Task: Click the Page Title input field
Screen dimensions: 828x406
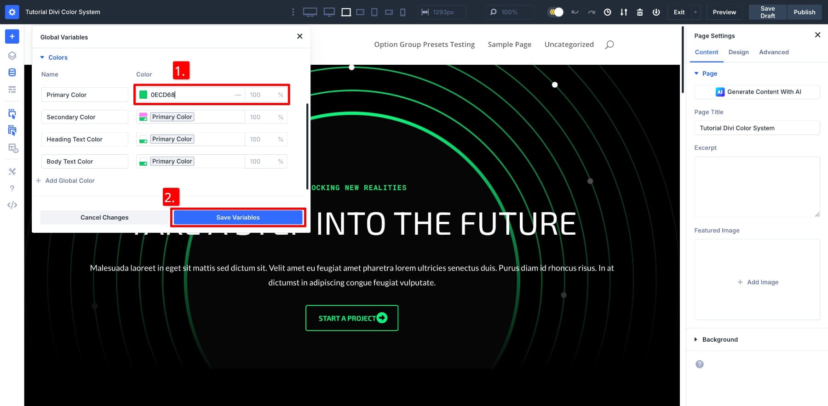Action: coord(757,128)
